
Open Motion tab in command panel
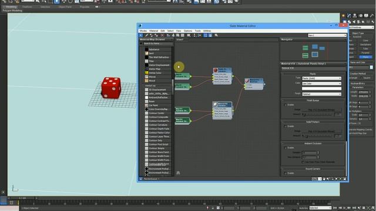(x=360, y=16)
